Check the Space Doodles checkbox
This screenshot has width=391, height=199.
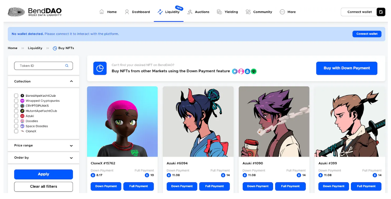click(16, 126)
